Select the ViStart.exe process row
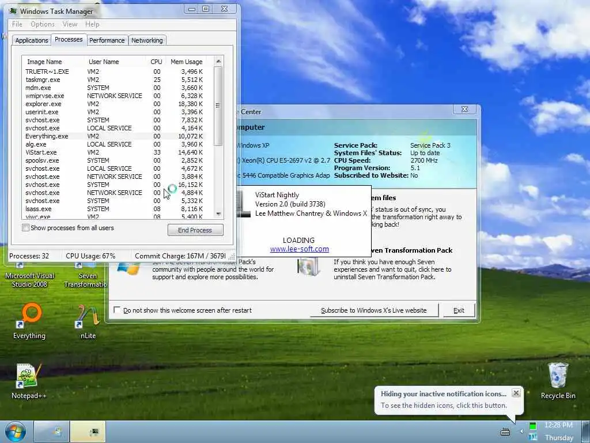This screenshot has width=590, height=443. tap(115, 152)
